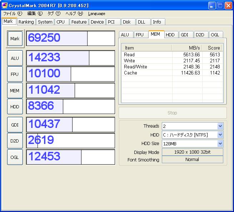Image resolution: width=234 pixels, height=212 pixels.
Task: Switch to the Feature tab
Action: point(79,22)
